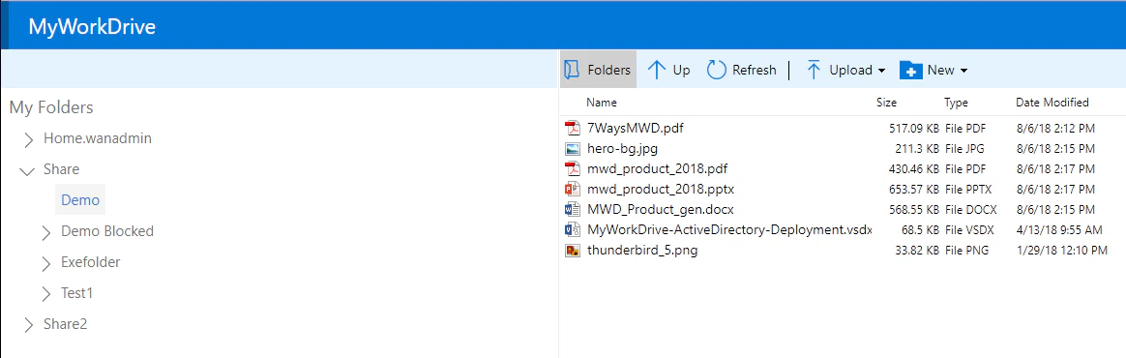
Task: Expand the Demo Blocked folder
Action: tap(46, 232)
